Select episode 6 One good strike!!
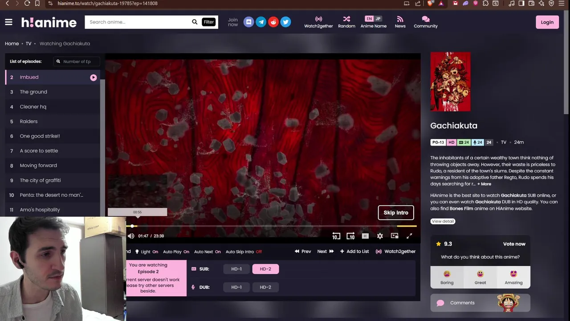The width and height of the screenshot is (570, 321). (53, 136)
